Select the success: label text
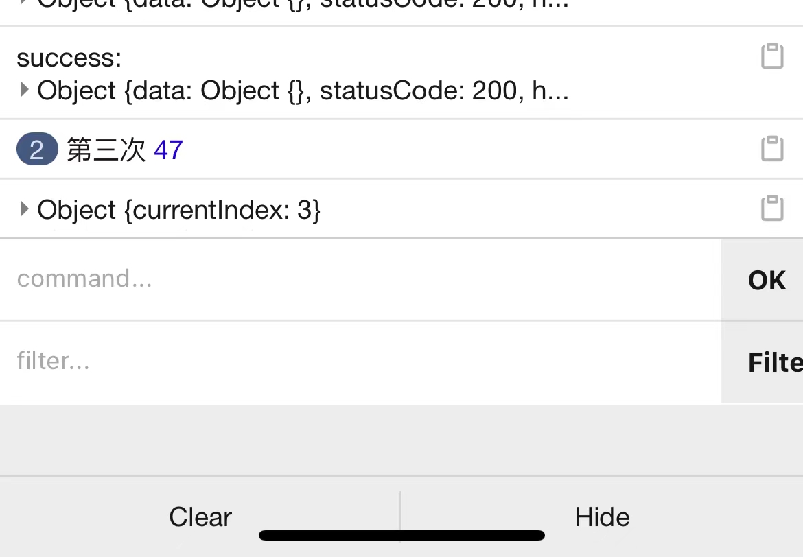 click(x=69, y=58)
